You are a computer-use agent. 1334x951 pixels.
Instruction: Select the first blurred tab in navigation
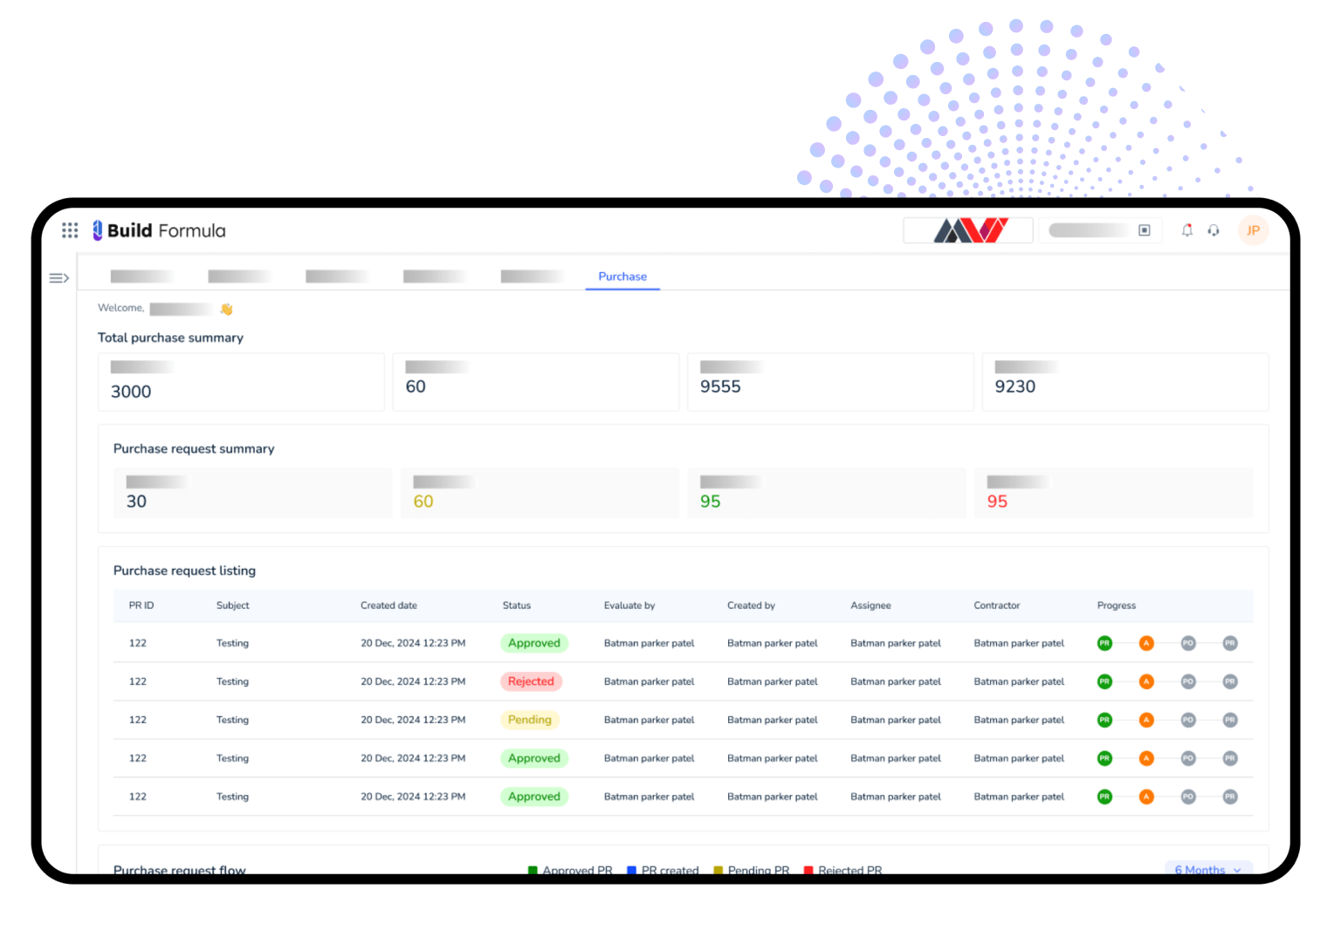(x=141, y=277)
